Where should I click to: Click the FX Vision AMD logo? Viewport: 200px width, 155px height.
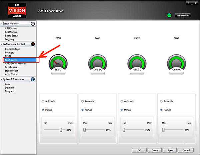(x=17, y=10)
